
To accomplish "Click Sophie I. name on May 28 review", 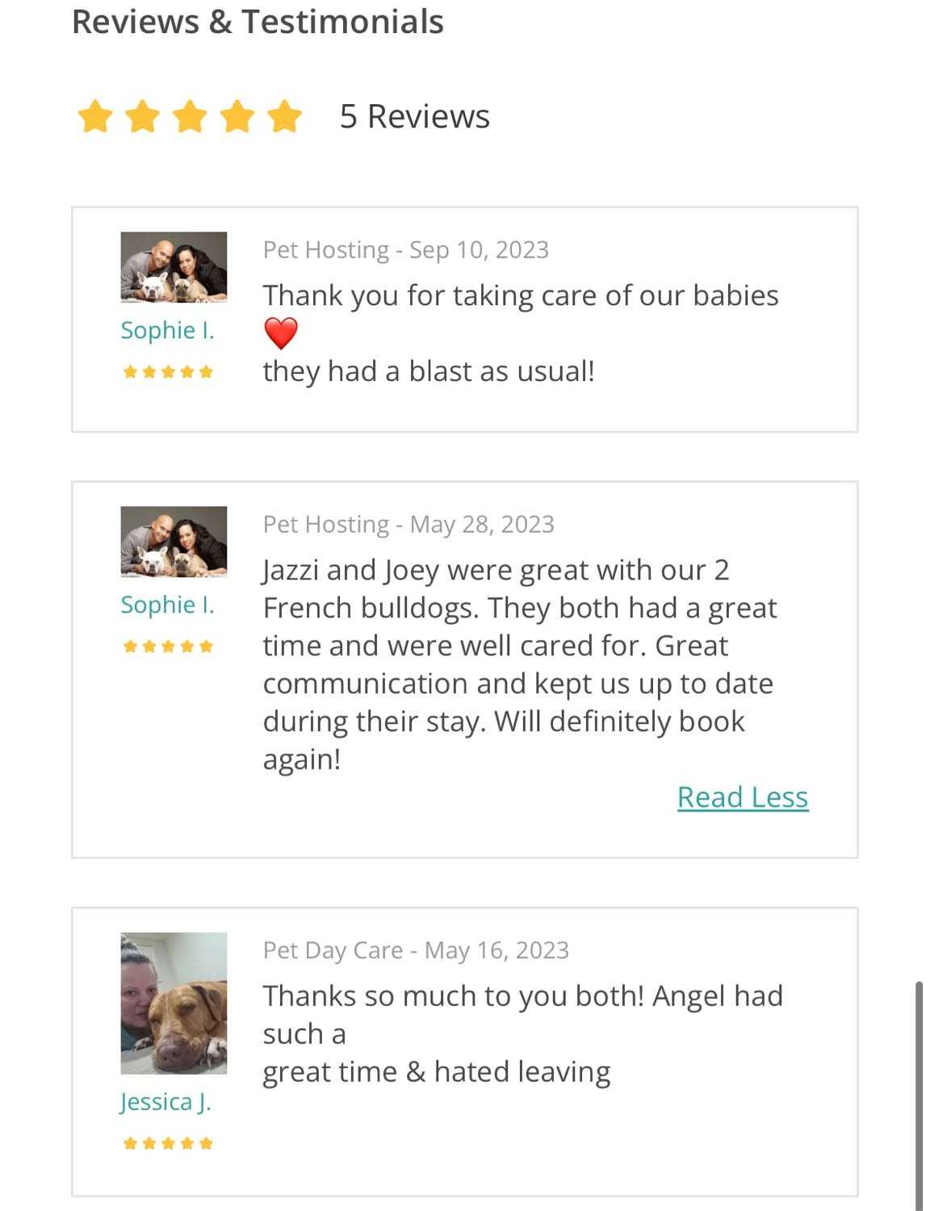I will (x=167, y=605).
